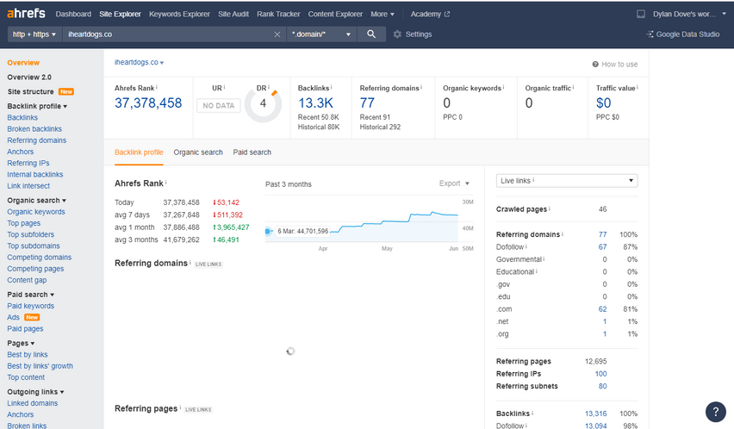This screenshot has width=734, height=429.
Task: Click the How to use help icon
Action: click(x=595, y=64)
